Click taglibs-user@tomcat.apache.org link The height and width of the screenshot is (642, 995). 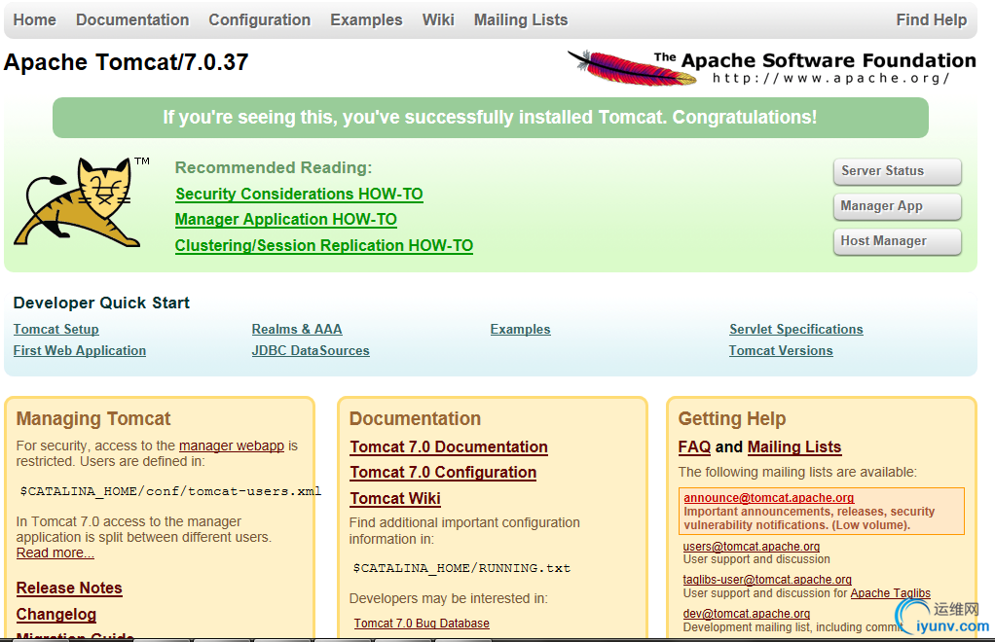pyautogui.click(x=767, y=579)
